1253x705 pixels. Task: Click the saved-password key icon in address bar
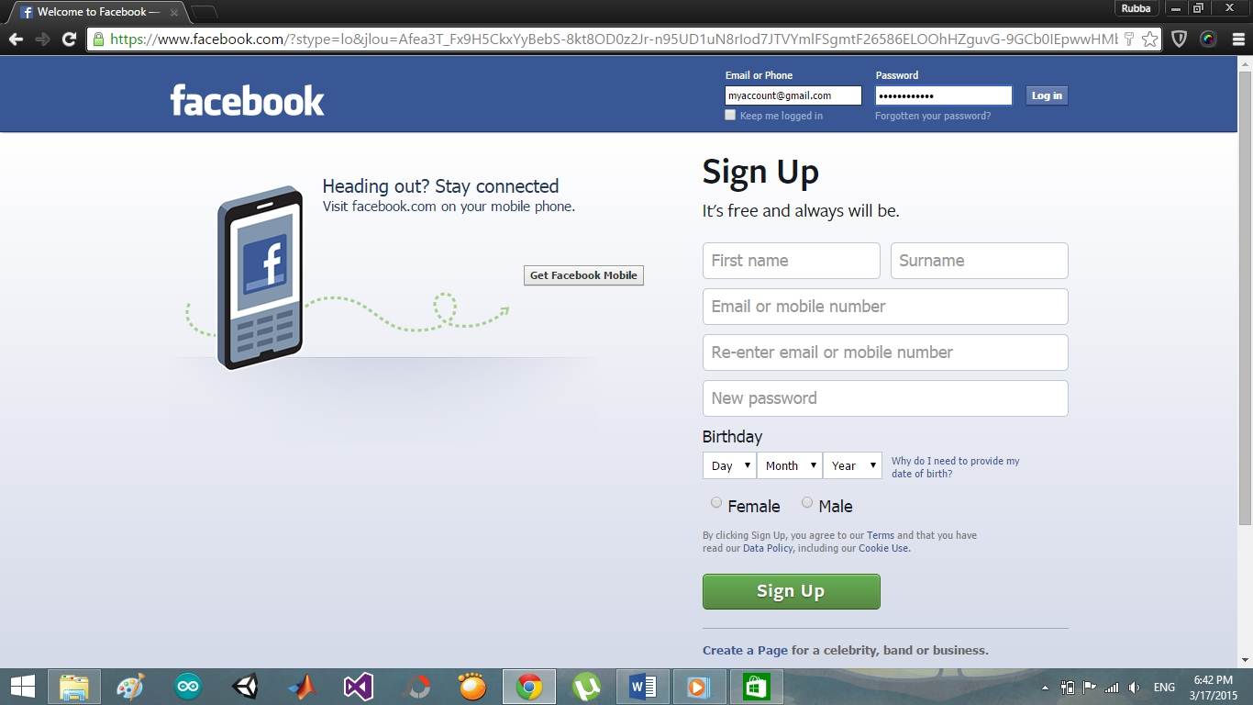pyautogui.click(x=1128, y=39)
